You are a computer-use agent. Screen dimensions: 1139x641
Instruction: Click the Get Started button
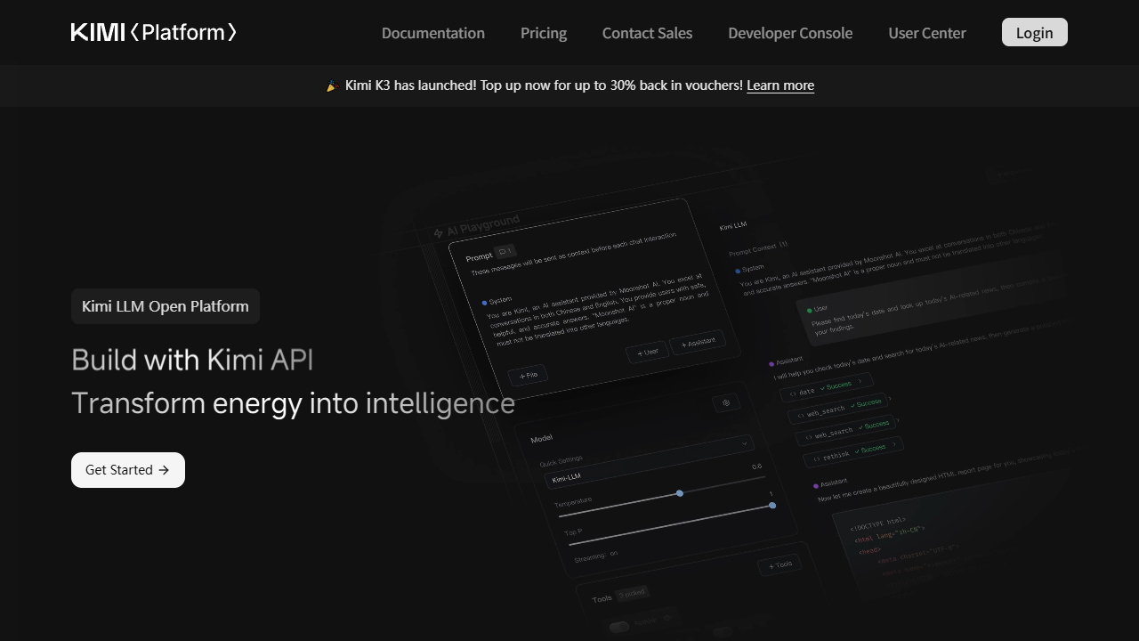tap(128, 470)
